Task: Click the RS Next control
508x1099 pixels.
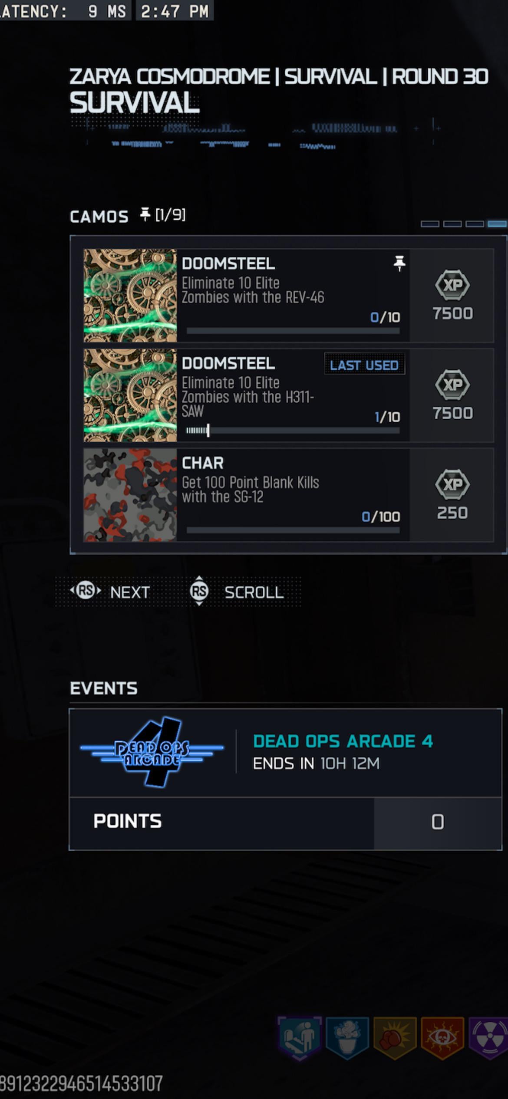Action: click(x=110, y=592)
